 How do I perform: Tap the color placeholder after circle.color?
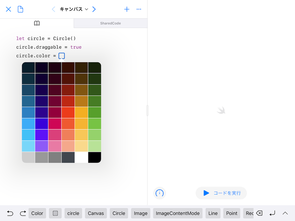point(61,56)
